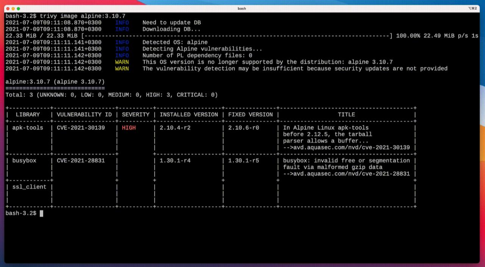Click 'Detecting Alpine vulnerabilities...' message
This screenshot has height=267, width=485.
click(202, 49)
